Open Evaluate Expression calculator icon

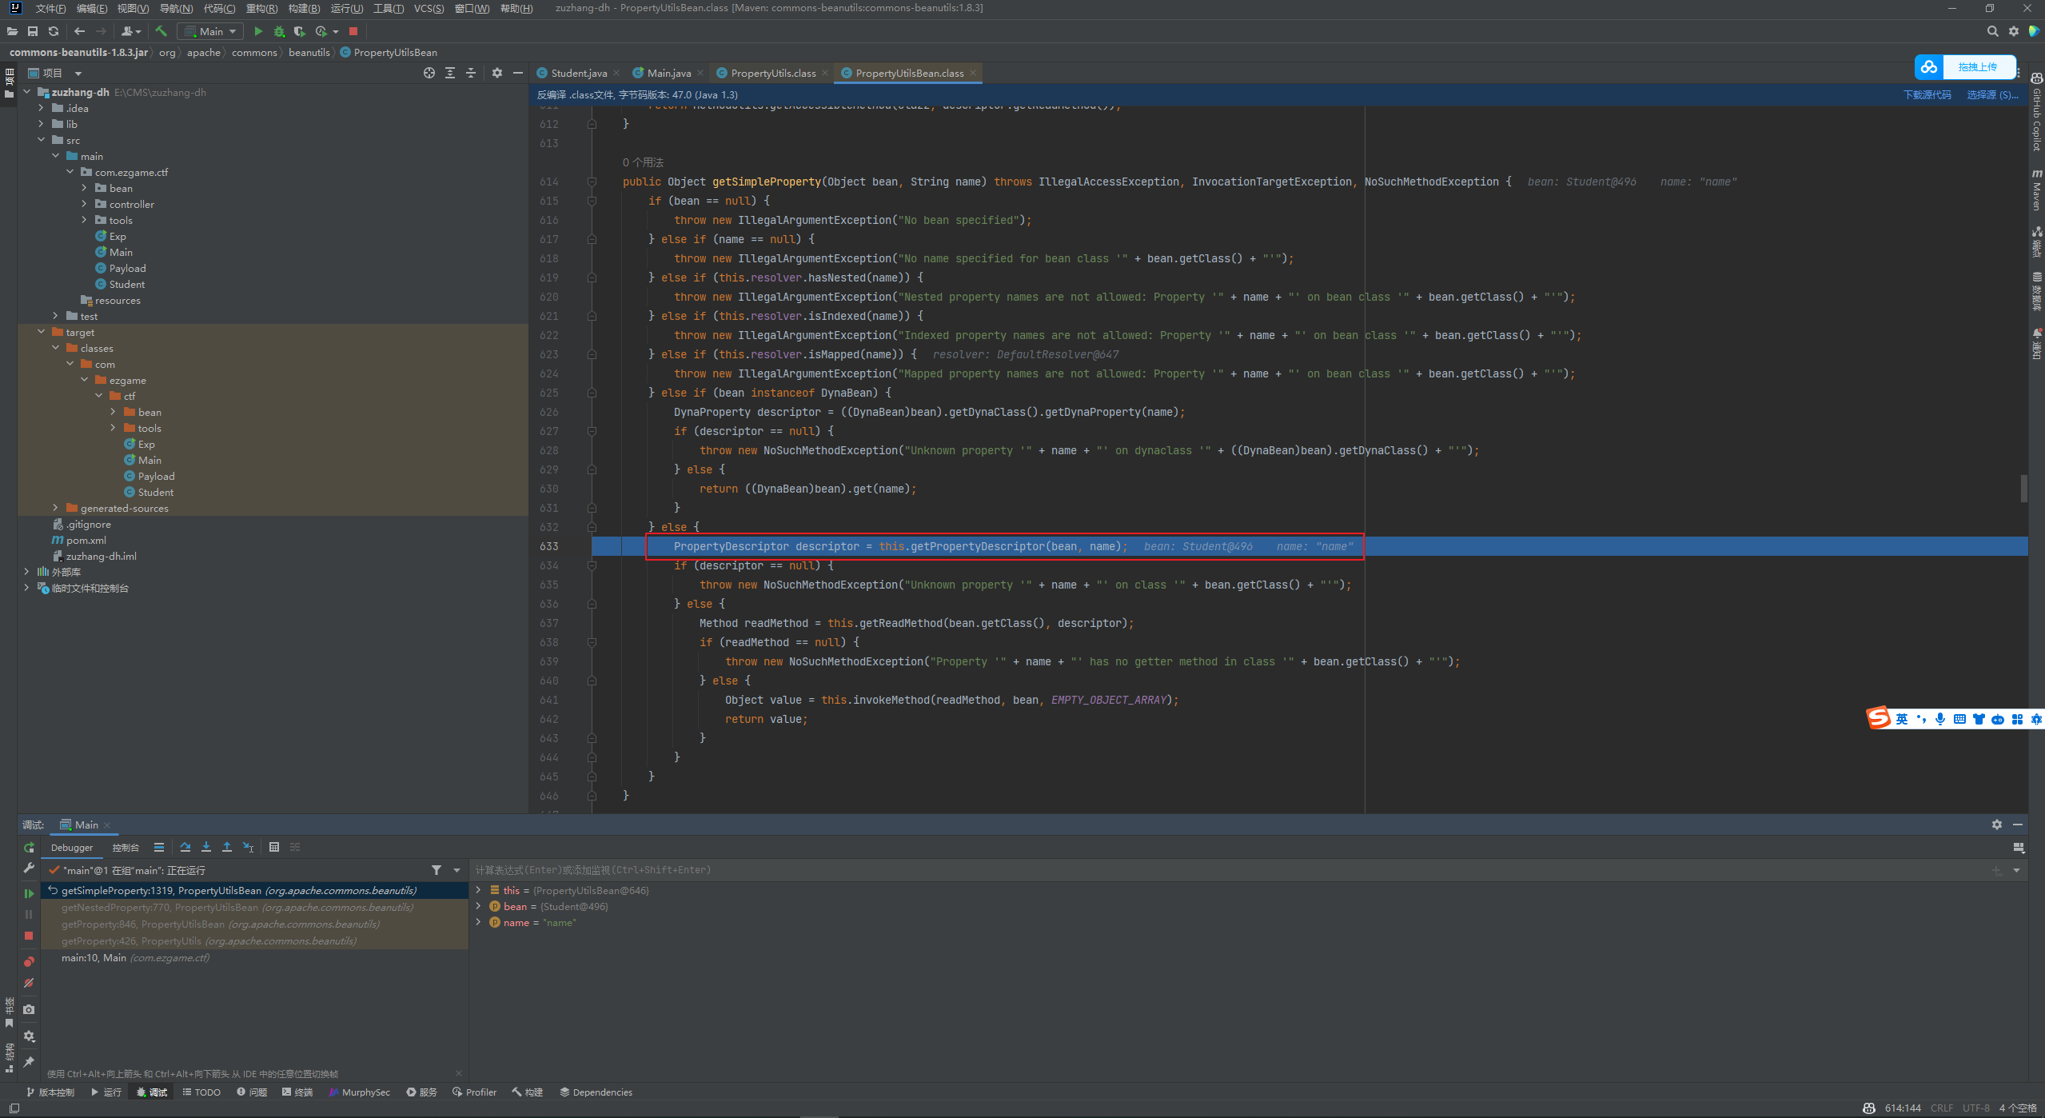[274, 847]
